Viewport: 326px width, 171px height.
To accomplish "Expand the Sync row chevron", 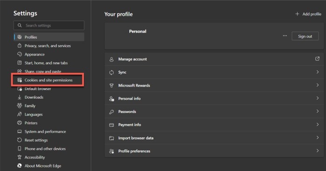I will [x=318, y=72].
